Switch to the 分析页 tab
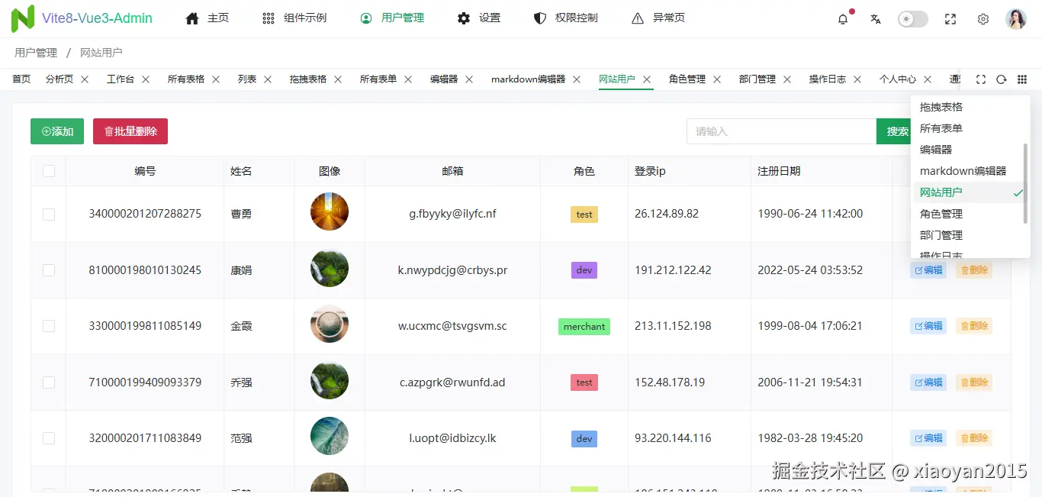 click(59, 79)
